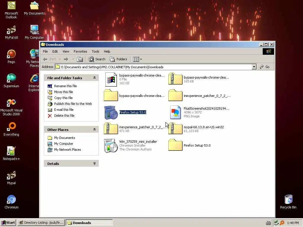Viewport: 303px width, 227px height.
Task: Select mypal-68.13.8.en-US.win32 zip archive
Action: point(175,128)
